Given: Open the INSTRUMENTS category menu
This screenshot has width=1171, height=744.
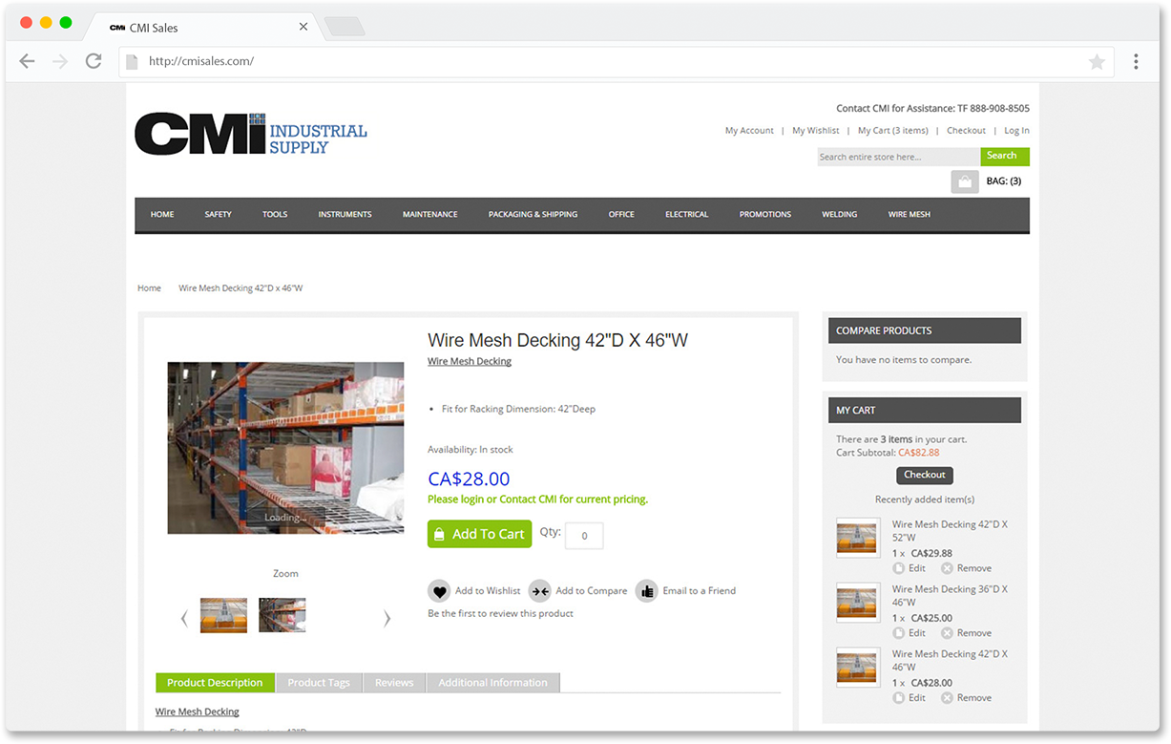Looking at the screenshot, I should [x=345, y=215].
